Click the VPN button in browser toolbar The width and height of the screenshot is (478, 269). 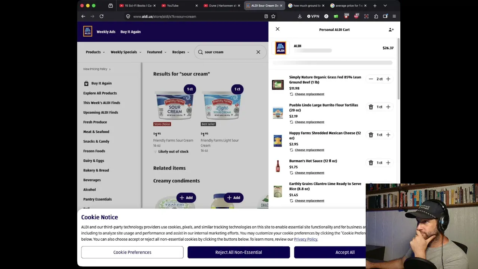(x=313, y=16)
